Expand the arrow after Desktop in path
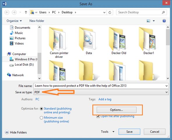The height and width of the screenshot is (140, 172). click(75, 12)
